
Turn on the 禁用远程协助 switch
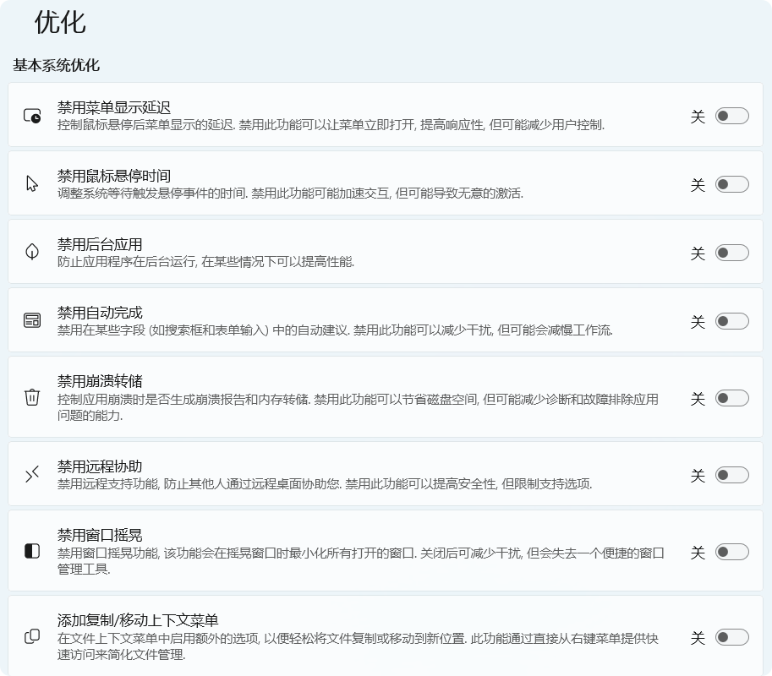731,476
